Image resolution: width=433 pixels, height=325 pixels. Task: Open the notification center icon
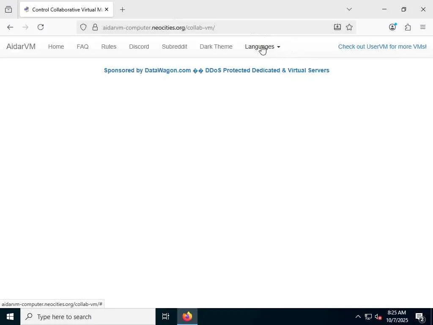point(420,317)
